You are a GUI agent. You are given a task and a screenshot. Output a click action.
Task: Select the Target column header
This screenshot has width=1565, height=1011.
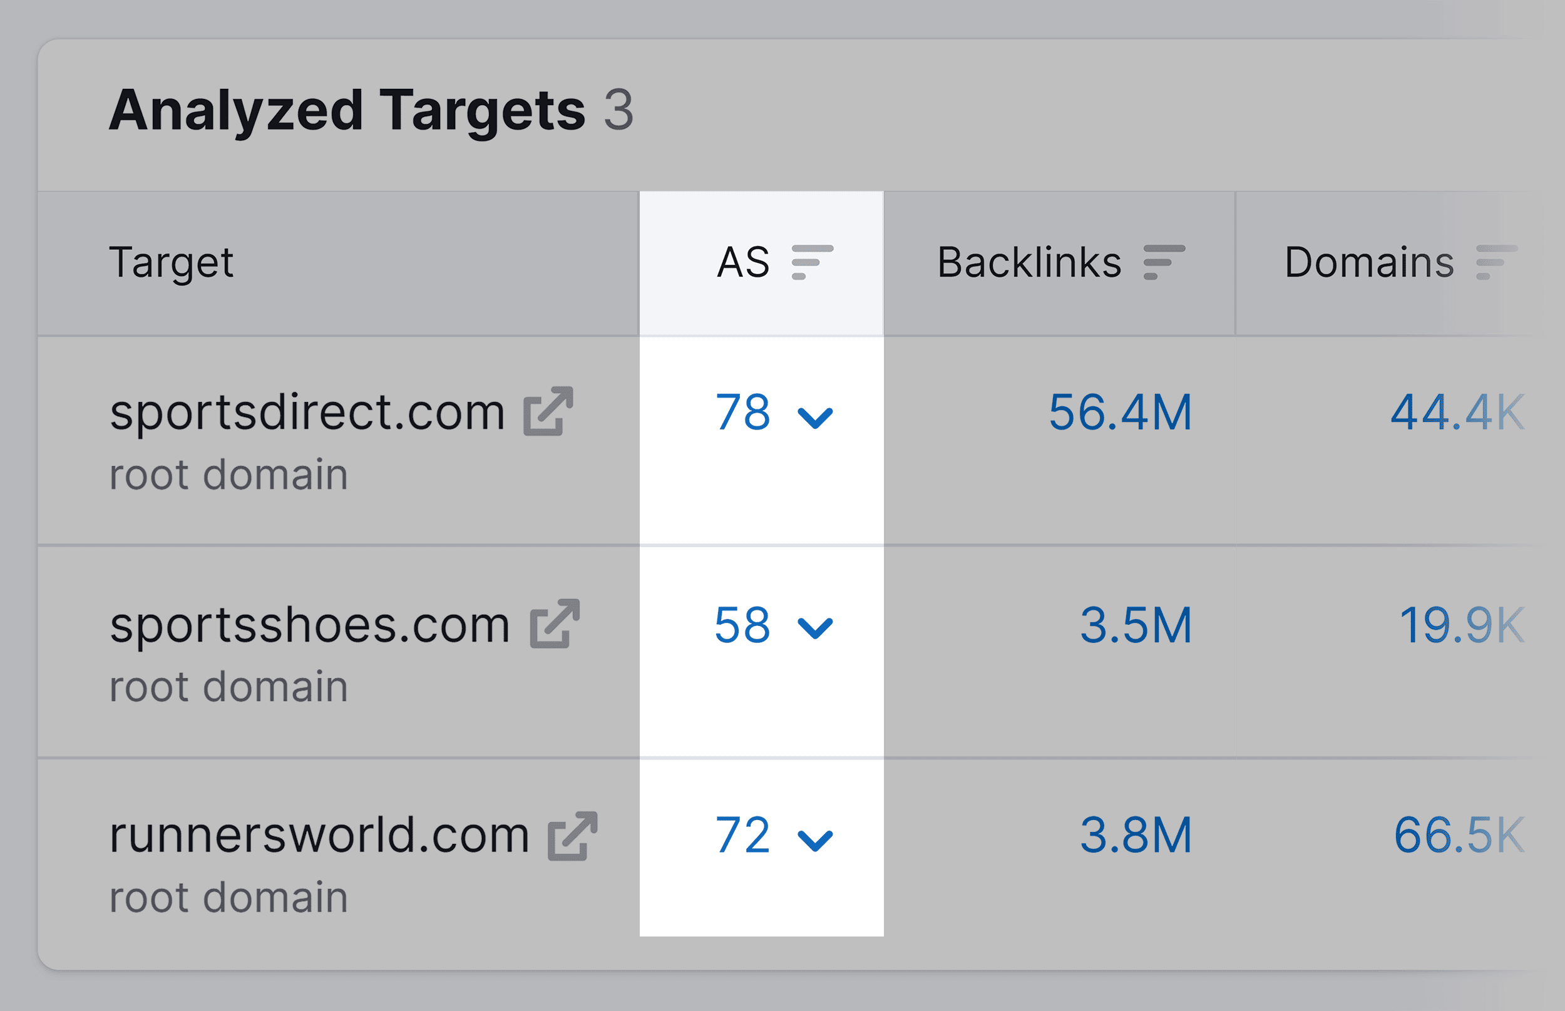[x=172, y=261]
